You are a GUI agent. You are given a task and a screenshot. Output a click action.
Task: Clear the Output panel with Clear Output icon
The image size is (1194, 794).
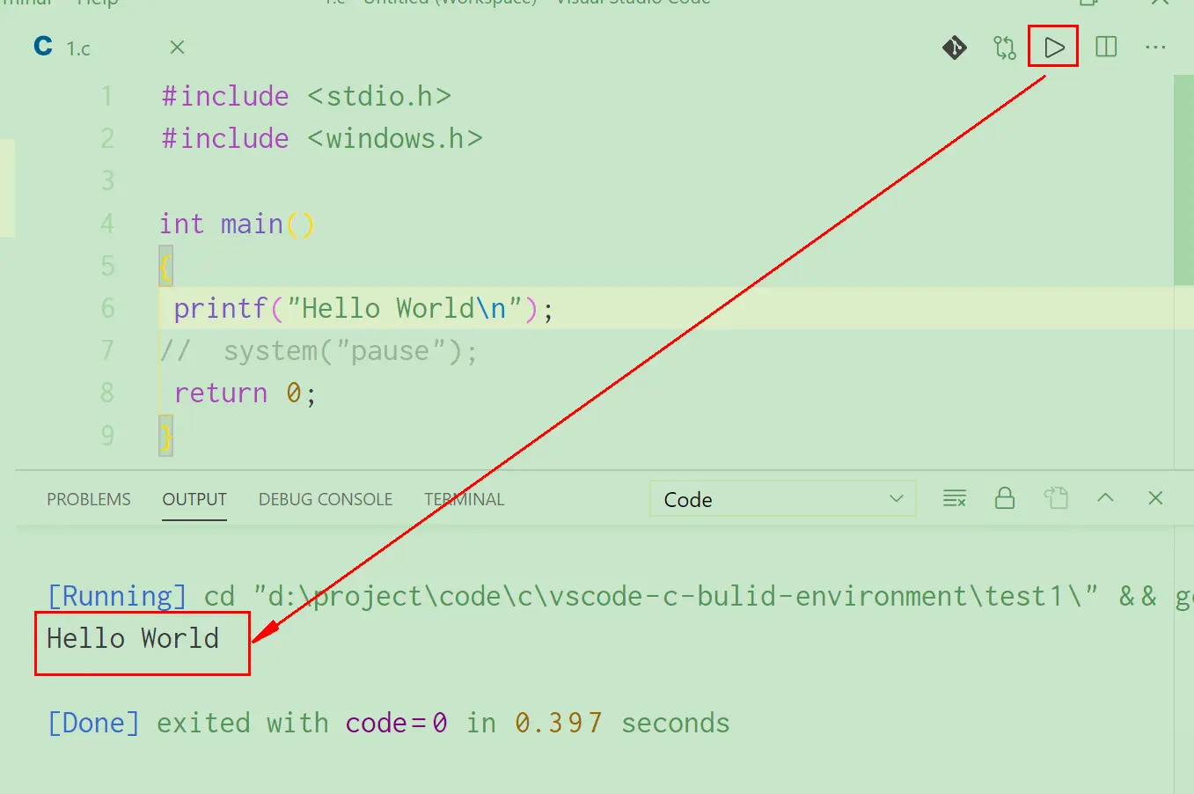pos(954,498)
